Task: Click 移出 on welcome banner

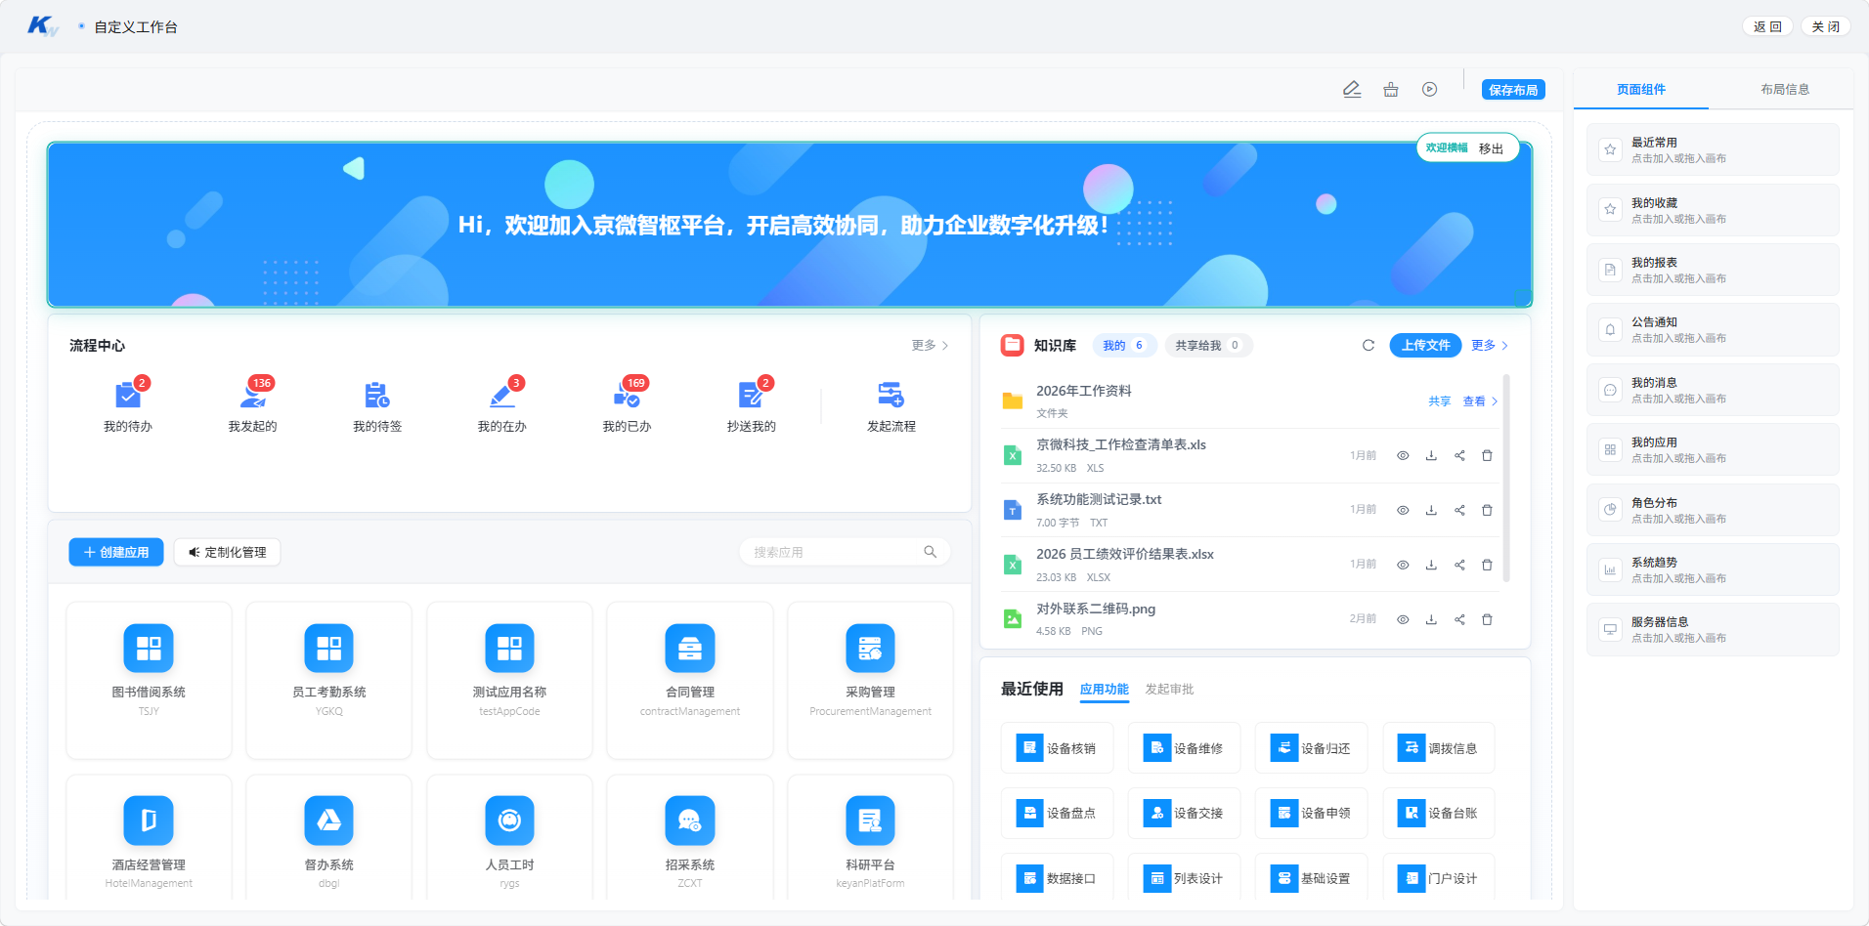Action: [x=1491, y=148]
